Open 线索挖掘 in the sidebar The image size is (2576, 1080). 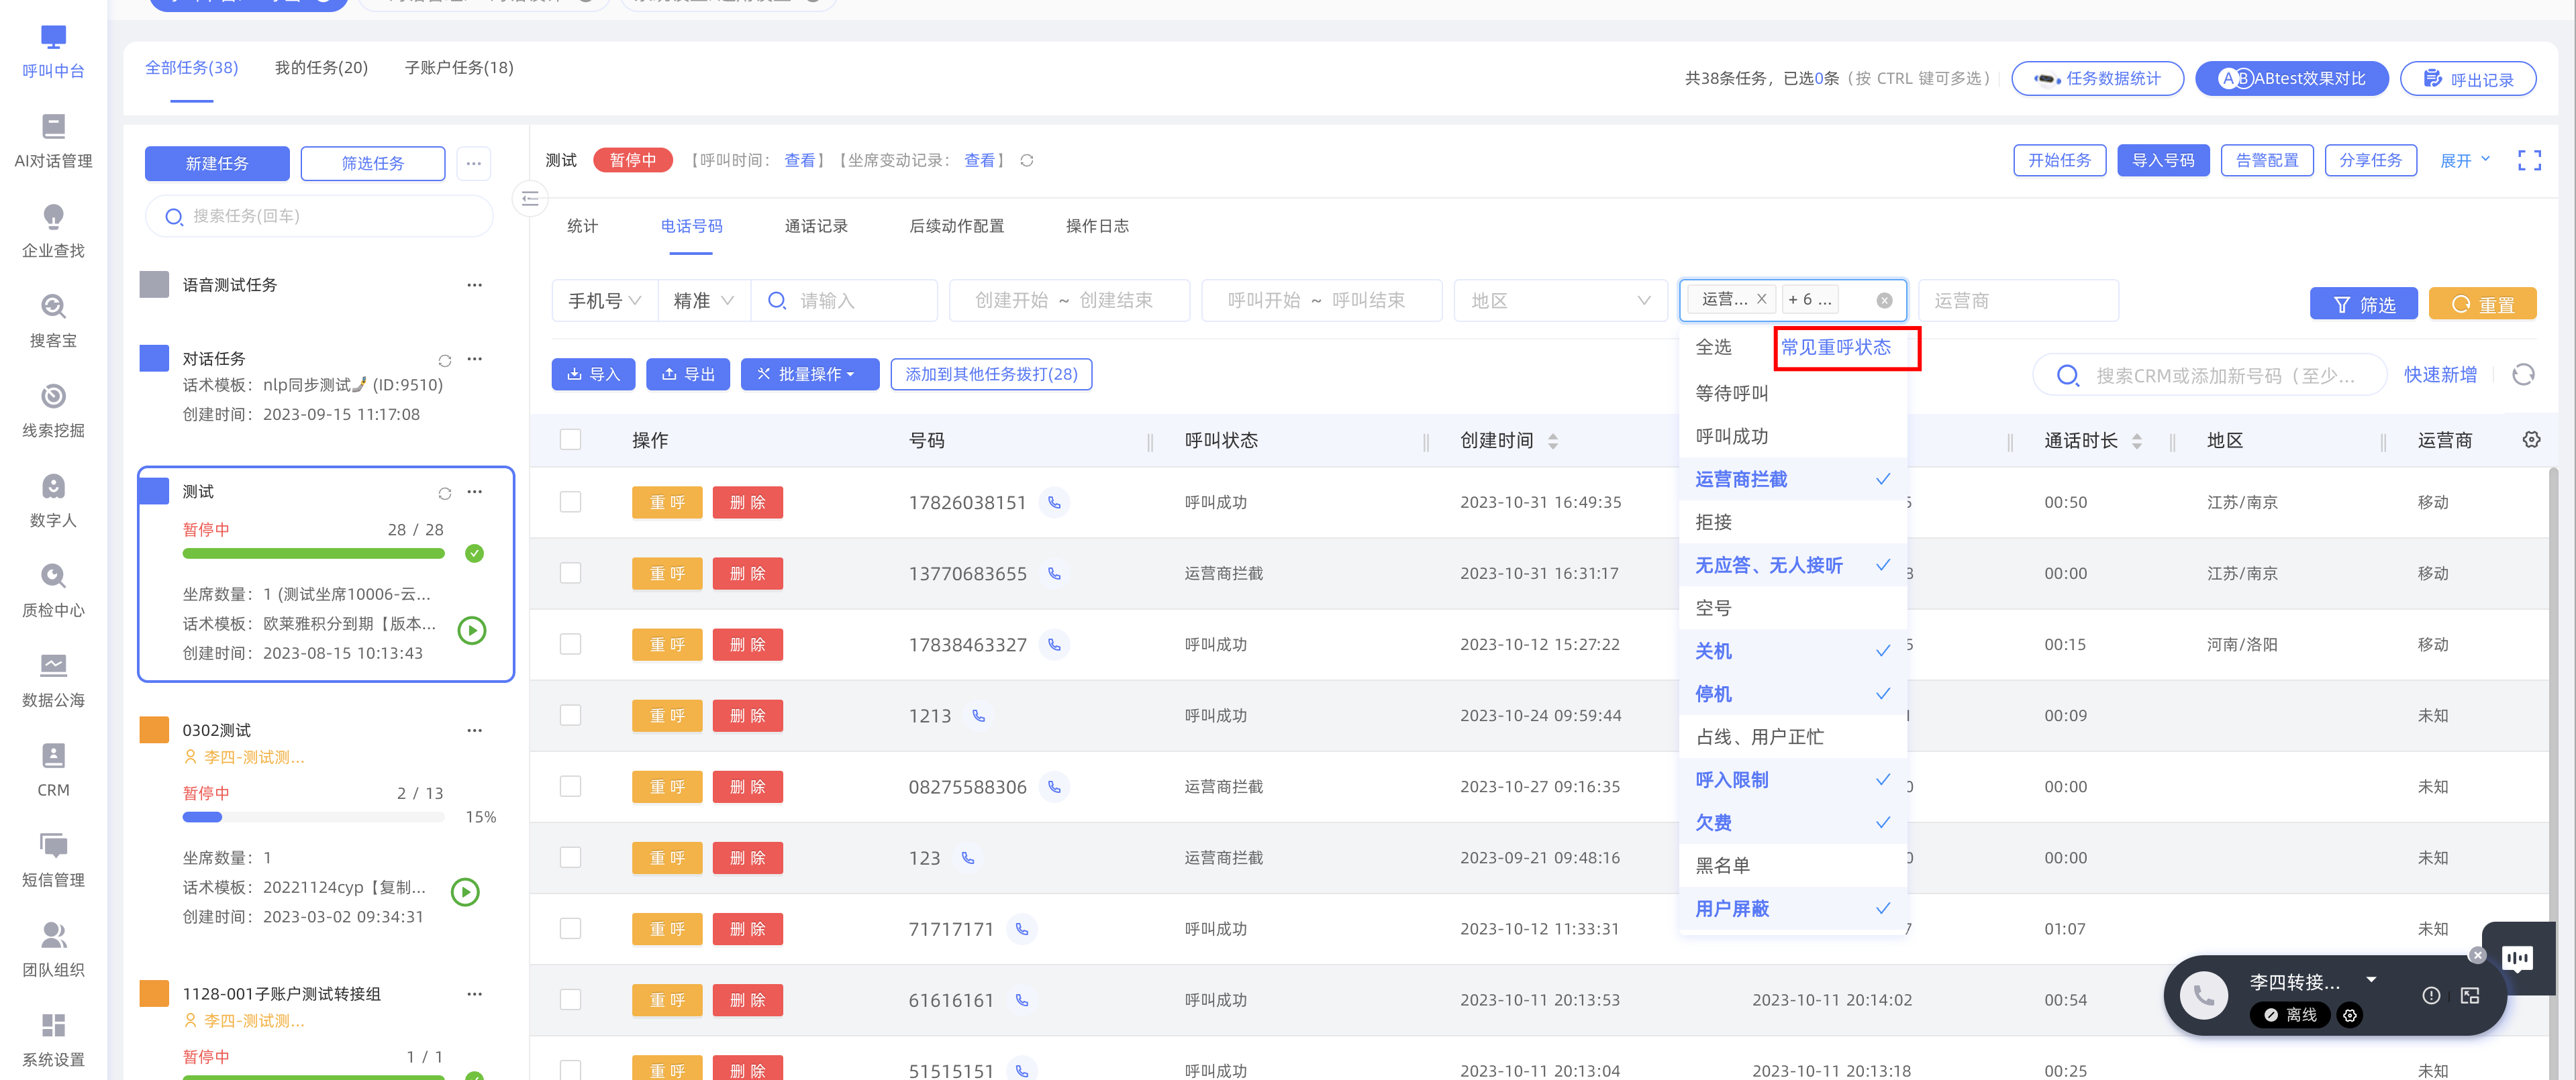click(x=53, y=411)
